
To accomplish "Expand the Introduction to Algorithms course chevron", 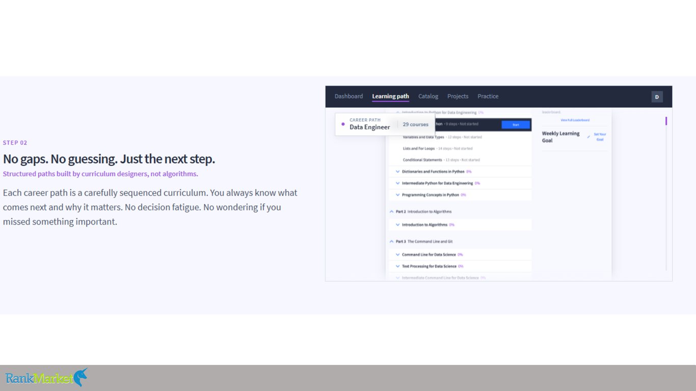I will tap(398, 225).
